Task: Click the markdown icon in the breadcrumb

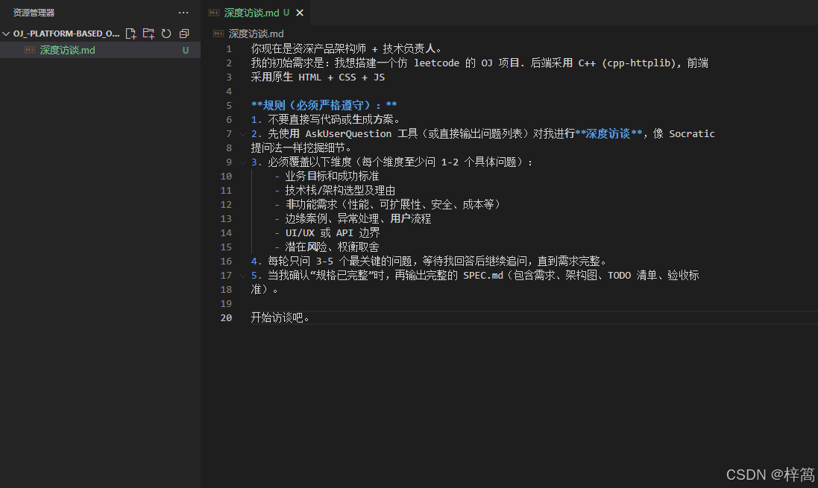Action: point(218,34)
